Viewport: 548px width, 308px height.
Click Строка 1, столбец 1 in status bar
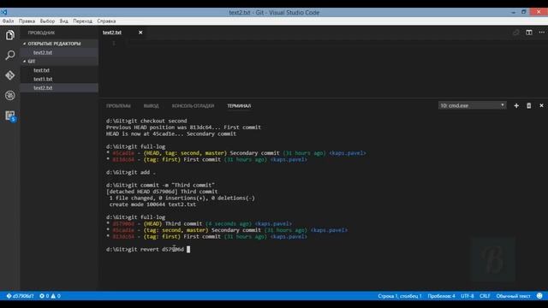(400, 296)
